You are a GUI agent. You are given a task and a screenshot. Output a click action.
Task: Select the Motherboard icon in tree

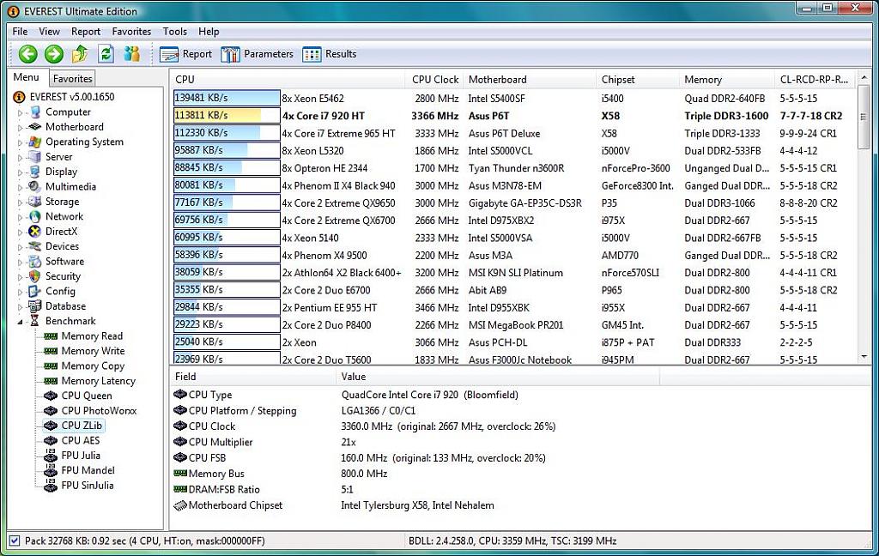[x=34, y=127]
